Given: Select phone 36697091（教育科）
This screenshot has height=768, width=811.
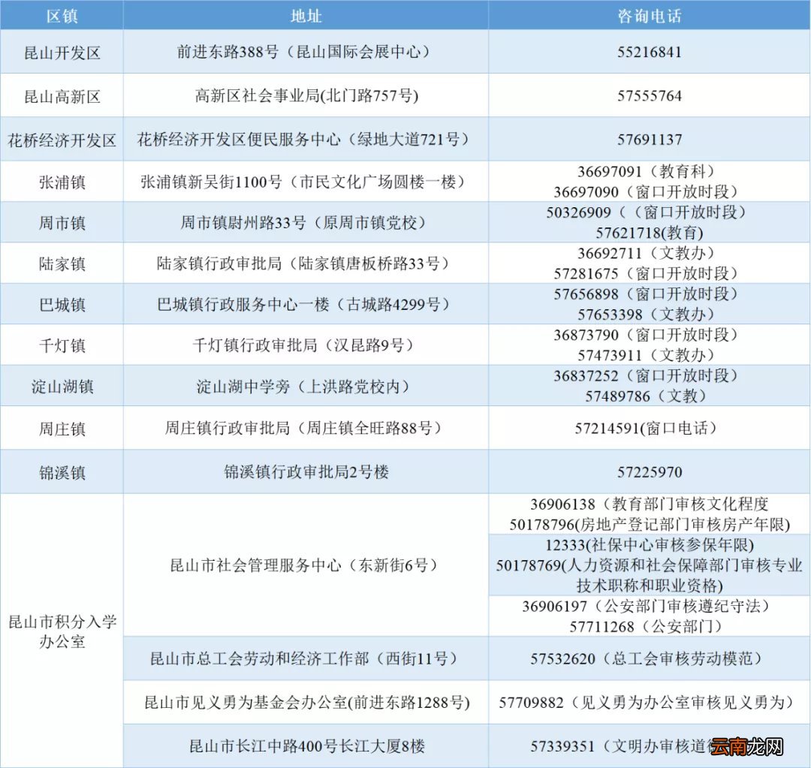Looking at the screenshot, I should pos(649,171).
